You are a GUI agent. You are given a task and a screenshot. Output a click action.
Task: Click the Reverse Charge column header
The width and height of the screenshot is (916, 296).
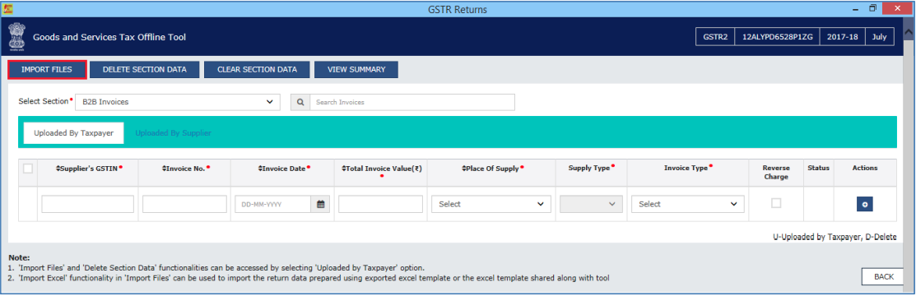[x=775, y=172]
